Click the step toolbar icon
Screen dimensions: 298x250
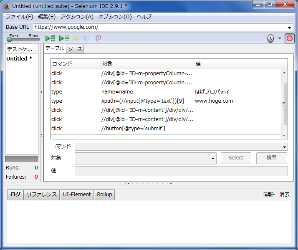click(86, 38)
